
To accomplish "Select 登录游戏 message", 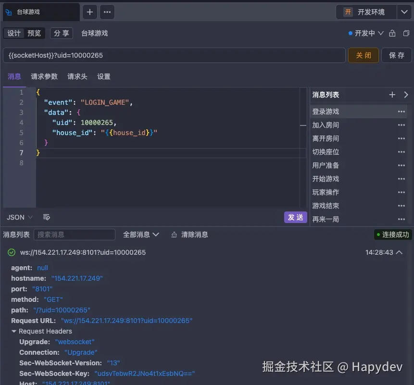I will pos(359,112).
